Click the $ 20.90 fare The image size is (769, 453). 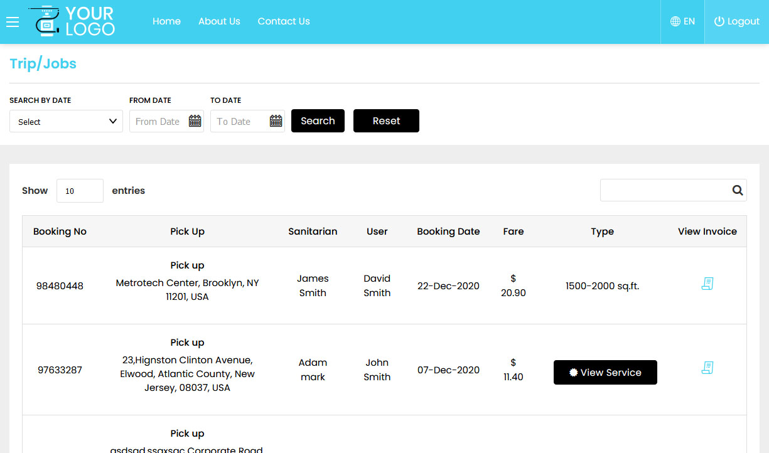click(x=514, y=285)
